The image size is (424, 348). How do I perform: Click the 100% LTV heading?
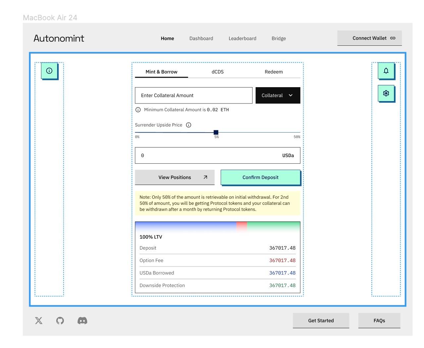tap(151, 237)
